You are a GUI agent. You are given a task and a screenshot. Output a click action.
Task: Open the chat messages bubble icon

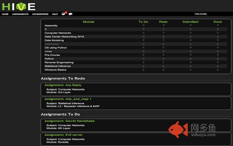click(70, 14)
